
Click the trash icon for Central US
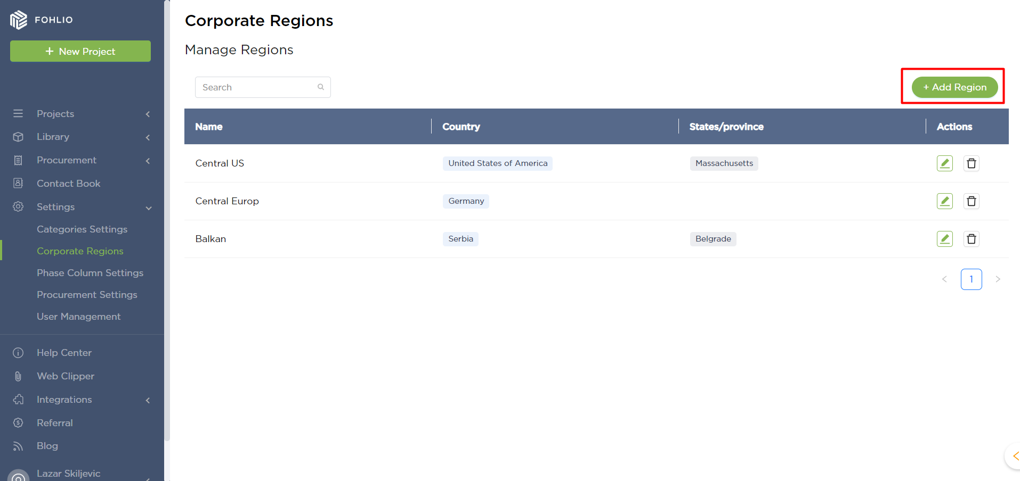pyautogui.click(x=971, y=163)
